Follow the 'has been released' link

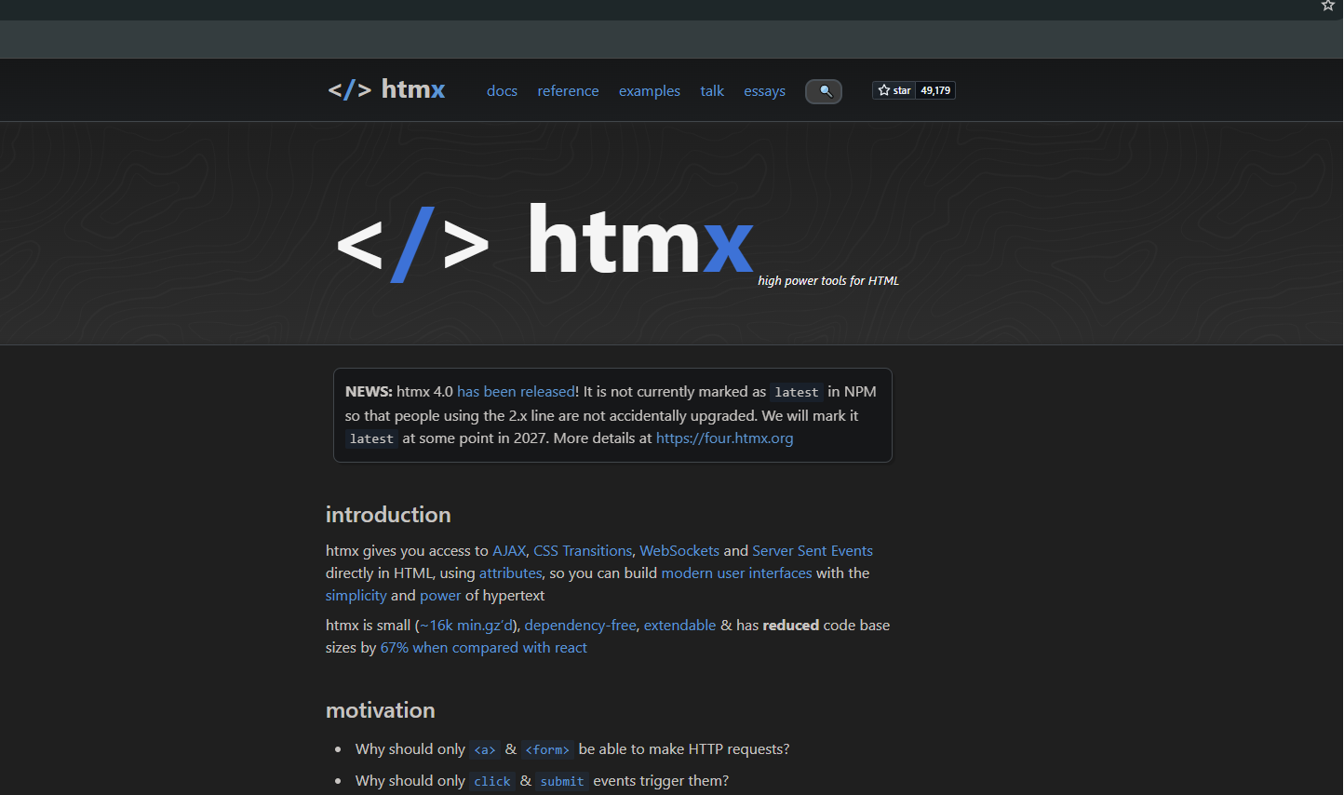click(x=516, y=392)
